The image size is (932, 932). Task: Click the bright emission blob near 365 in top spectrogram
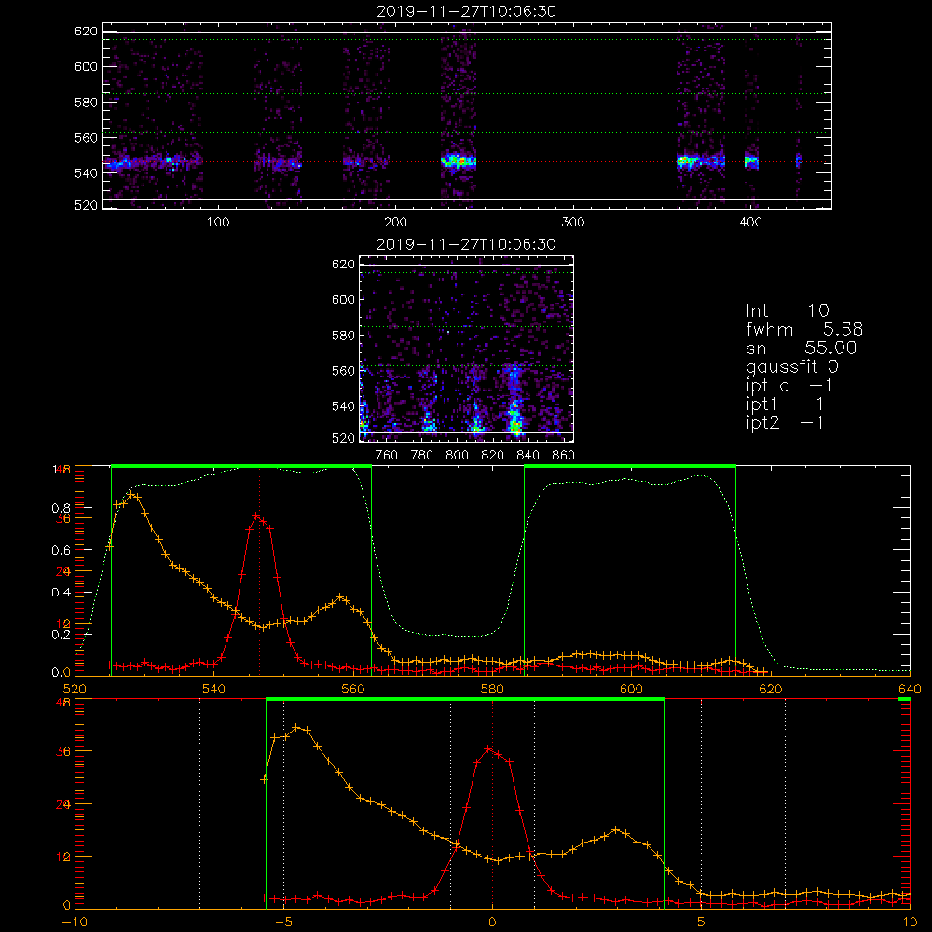point(690,160)
